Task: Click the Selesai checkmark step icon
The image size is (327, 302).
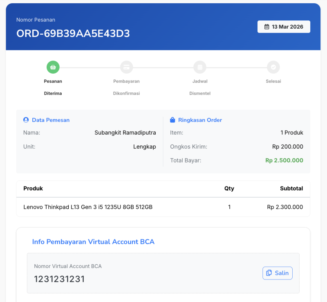Action: click(273, 67)
